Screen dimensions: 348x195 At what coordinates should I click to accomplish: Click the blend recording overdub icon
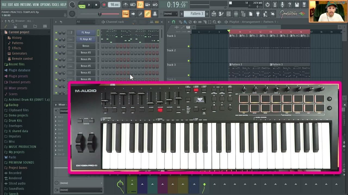tap(147, 5)
